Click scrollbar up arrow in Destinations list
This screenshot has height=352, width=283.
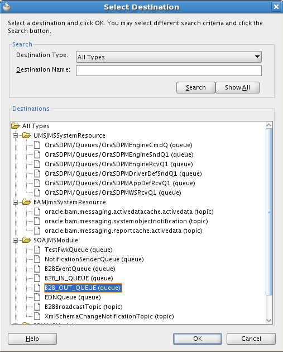click(x=269, y=125)
